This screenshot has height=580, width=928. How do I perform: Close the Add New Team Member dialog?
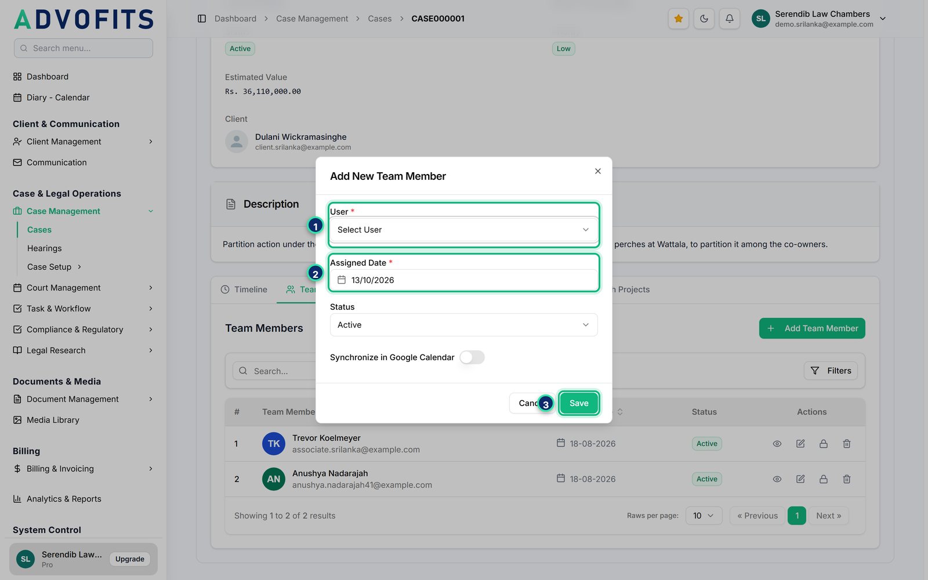[598, 171]
